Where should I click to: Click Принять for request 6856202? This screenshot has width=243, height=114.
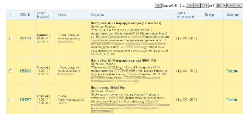pyautogui.click(x=232, y=71)
